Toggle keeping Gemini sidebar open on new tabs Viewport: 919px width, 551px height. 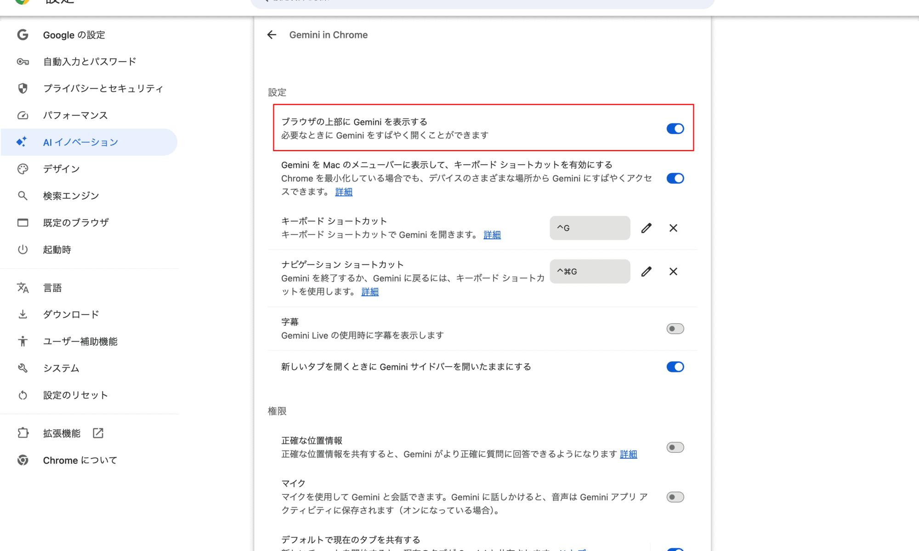(675, 367)
